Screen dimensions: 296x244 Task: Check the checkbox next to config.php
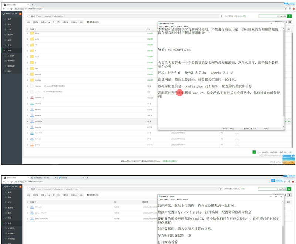coord(27,121)
